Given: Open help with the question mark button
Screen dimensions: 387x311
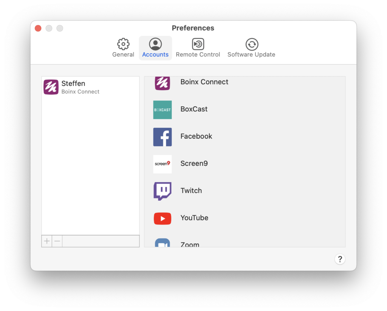Looking at the screenshot, I should point(340,259).
